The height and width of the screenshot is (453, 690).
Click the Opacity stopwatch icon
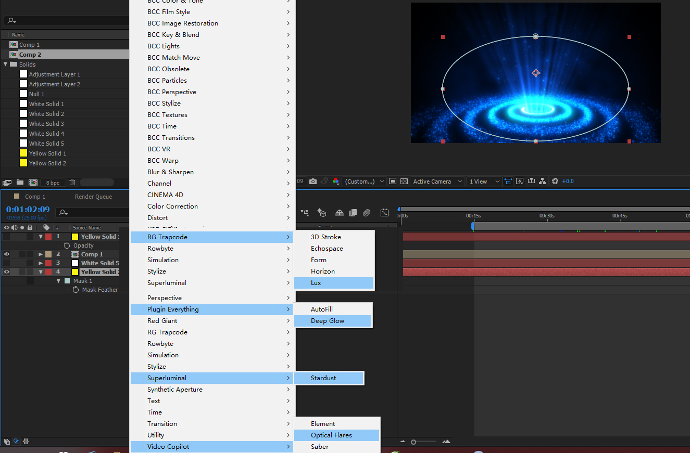67,245
